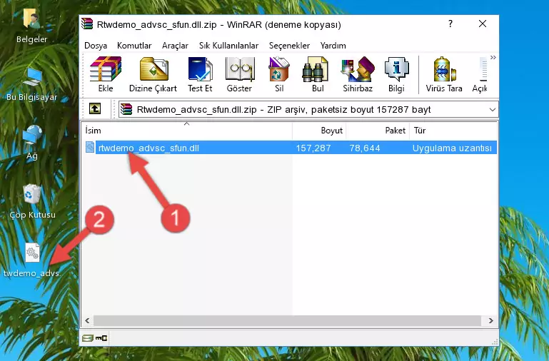549x361 pixels.
Task: Select the Belgeler desktop icon
Action: point(31,26)
